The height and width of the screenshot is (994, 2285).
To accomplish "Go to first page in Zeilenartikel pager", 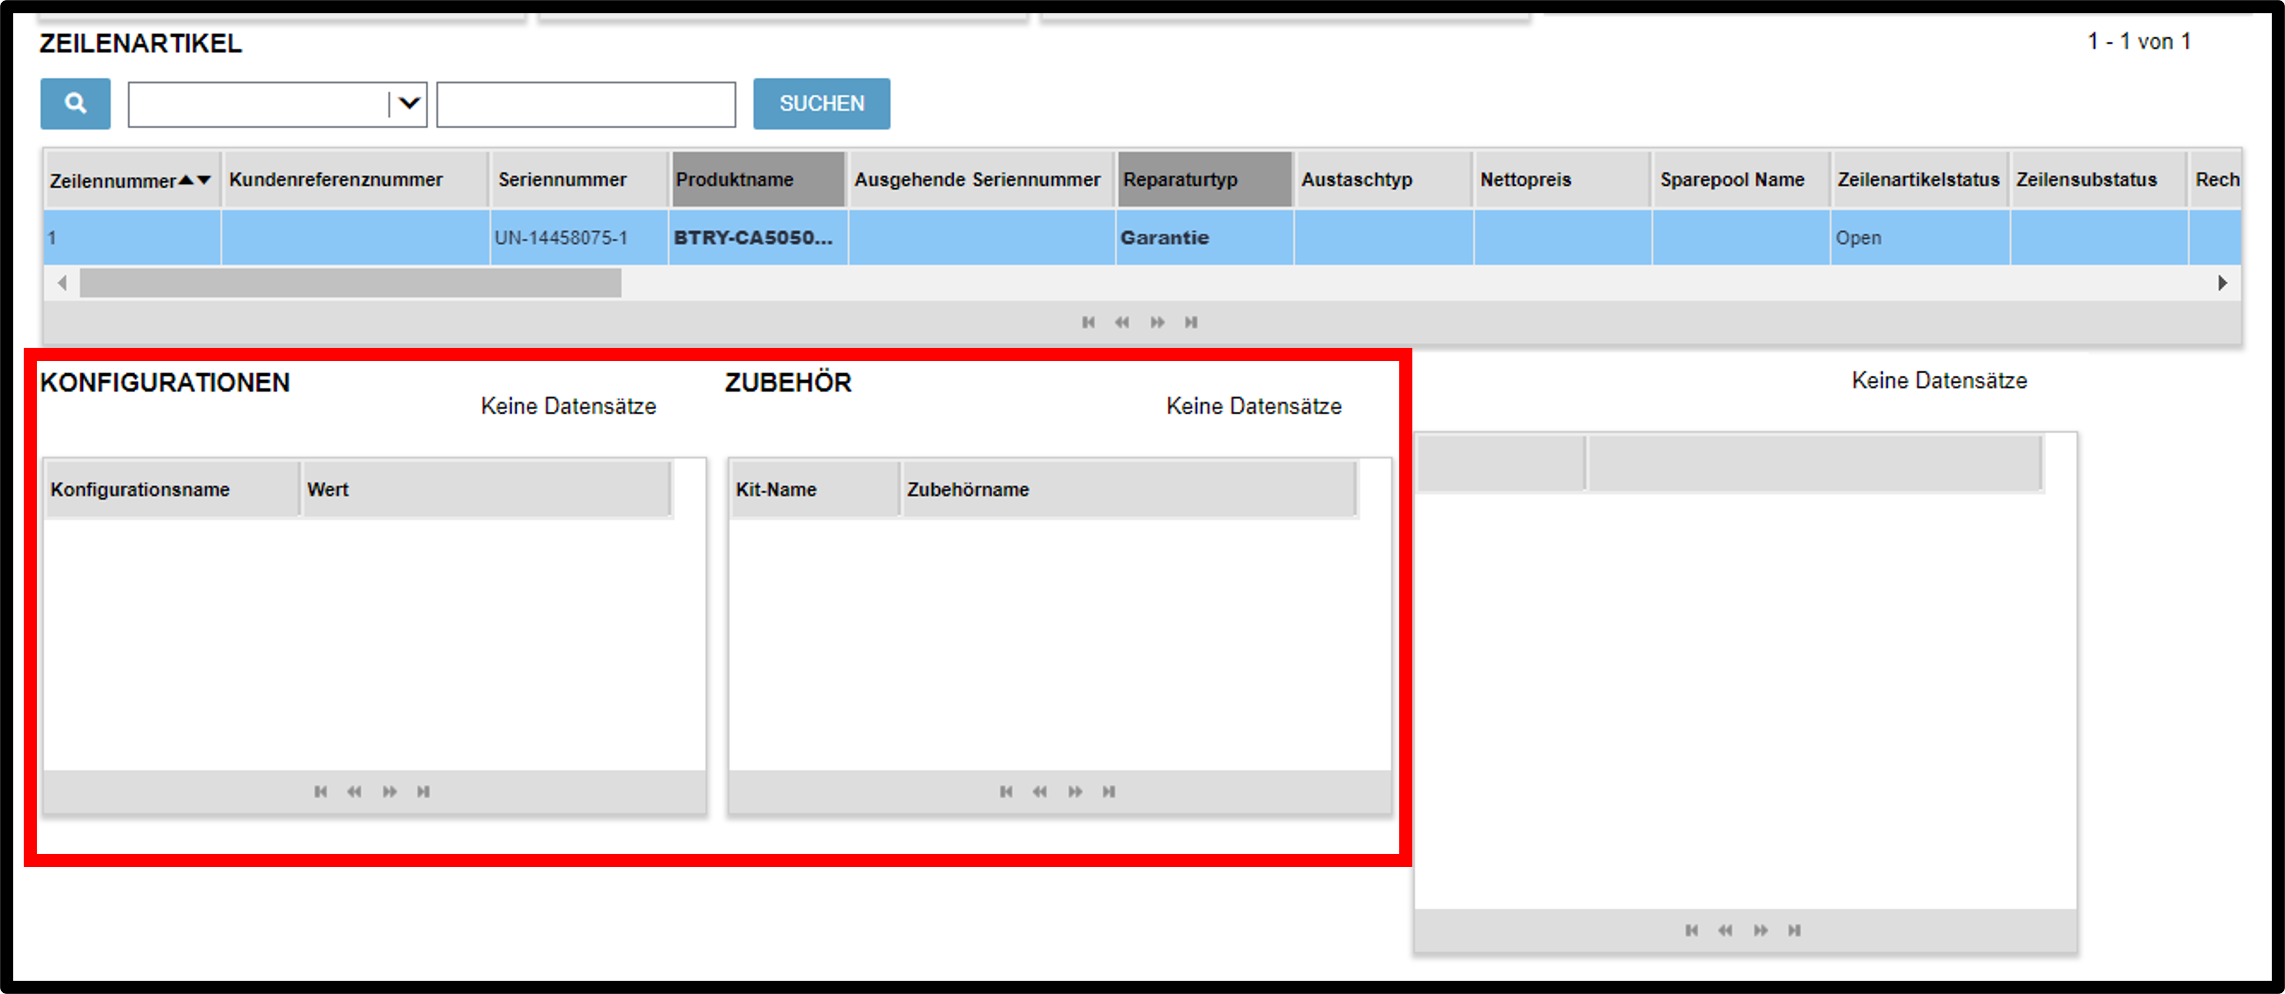I will click(1088, 323).
